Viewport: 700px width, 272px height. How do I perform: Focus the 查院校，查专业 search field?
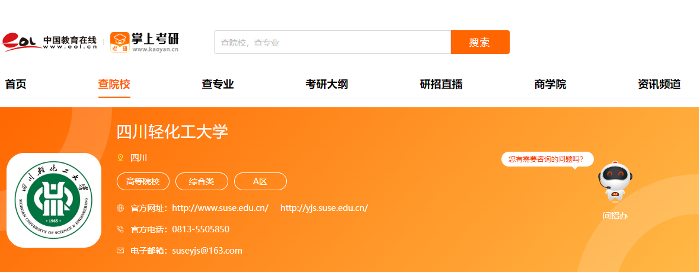(332, 42)
